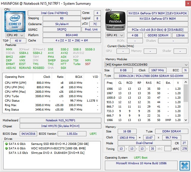Viewport: 191px width, 172px height.
Task: Select the Intel Core i7-6700HQ CPU name field
Action: pyautogui.click(x=54, y=13)
